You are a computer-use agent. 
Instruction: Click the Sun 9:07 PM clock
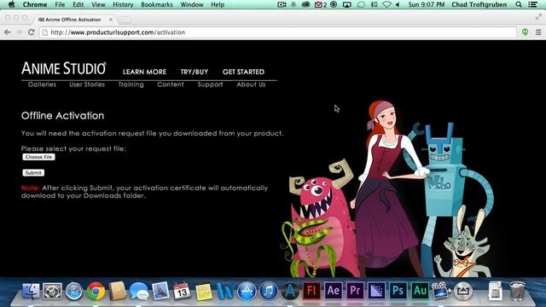(x=427, y=4)
